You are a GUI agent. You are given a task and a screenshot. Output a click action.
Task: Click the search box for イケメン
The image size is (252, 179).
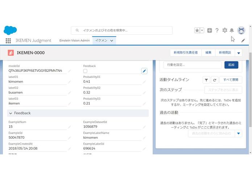pos(122,30)
